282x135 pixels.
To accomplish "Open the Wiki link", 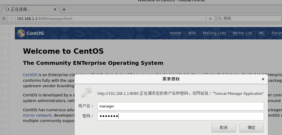I will (192, 33).
